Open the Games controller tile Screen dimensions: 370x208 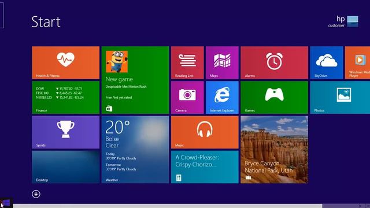click(x=274, y=98)
